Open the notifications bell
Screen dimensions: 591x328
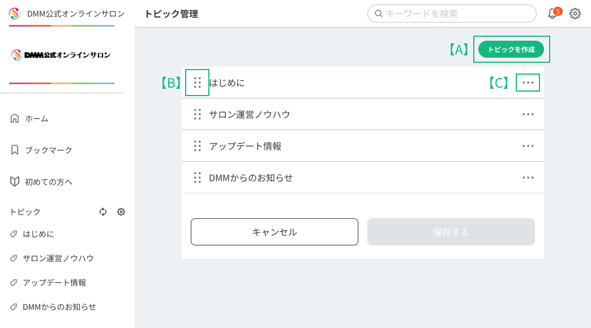tap(553, 14)
